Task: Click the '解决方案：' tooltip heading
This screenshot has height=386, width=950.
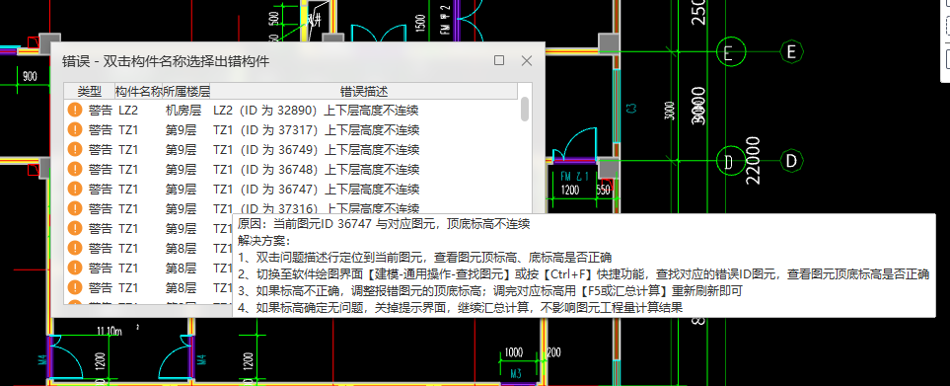Action: [x=264, y=241]
